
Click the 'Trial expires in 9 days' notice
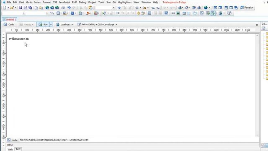[174, 3]
